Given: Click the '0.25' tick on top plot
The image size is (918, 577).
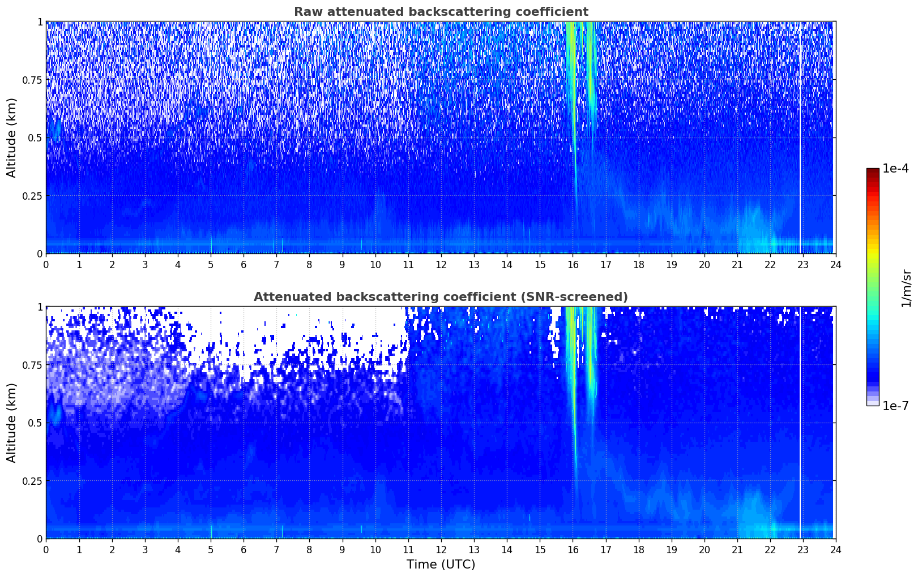Looking at the screenshot, I should tap(32, 196).
